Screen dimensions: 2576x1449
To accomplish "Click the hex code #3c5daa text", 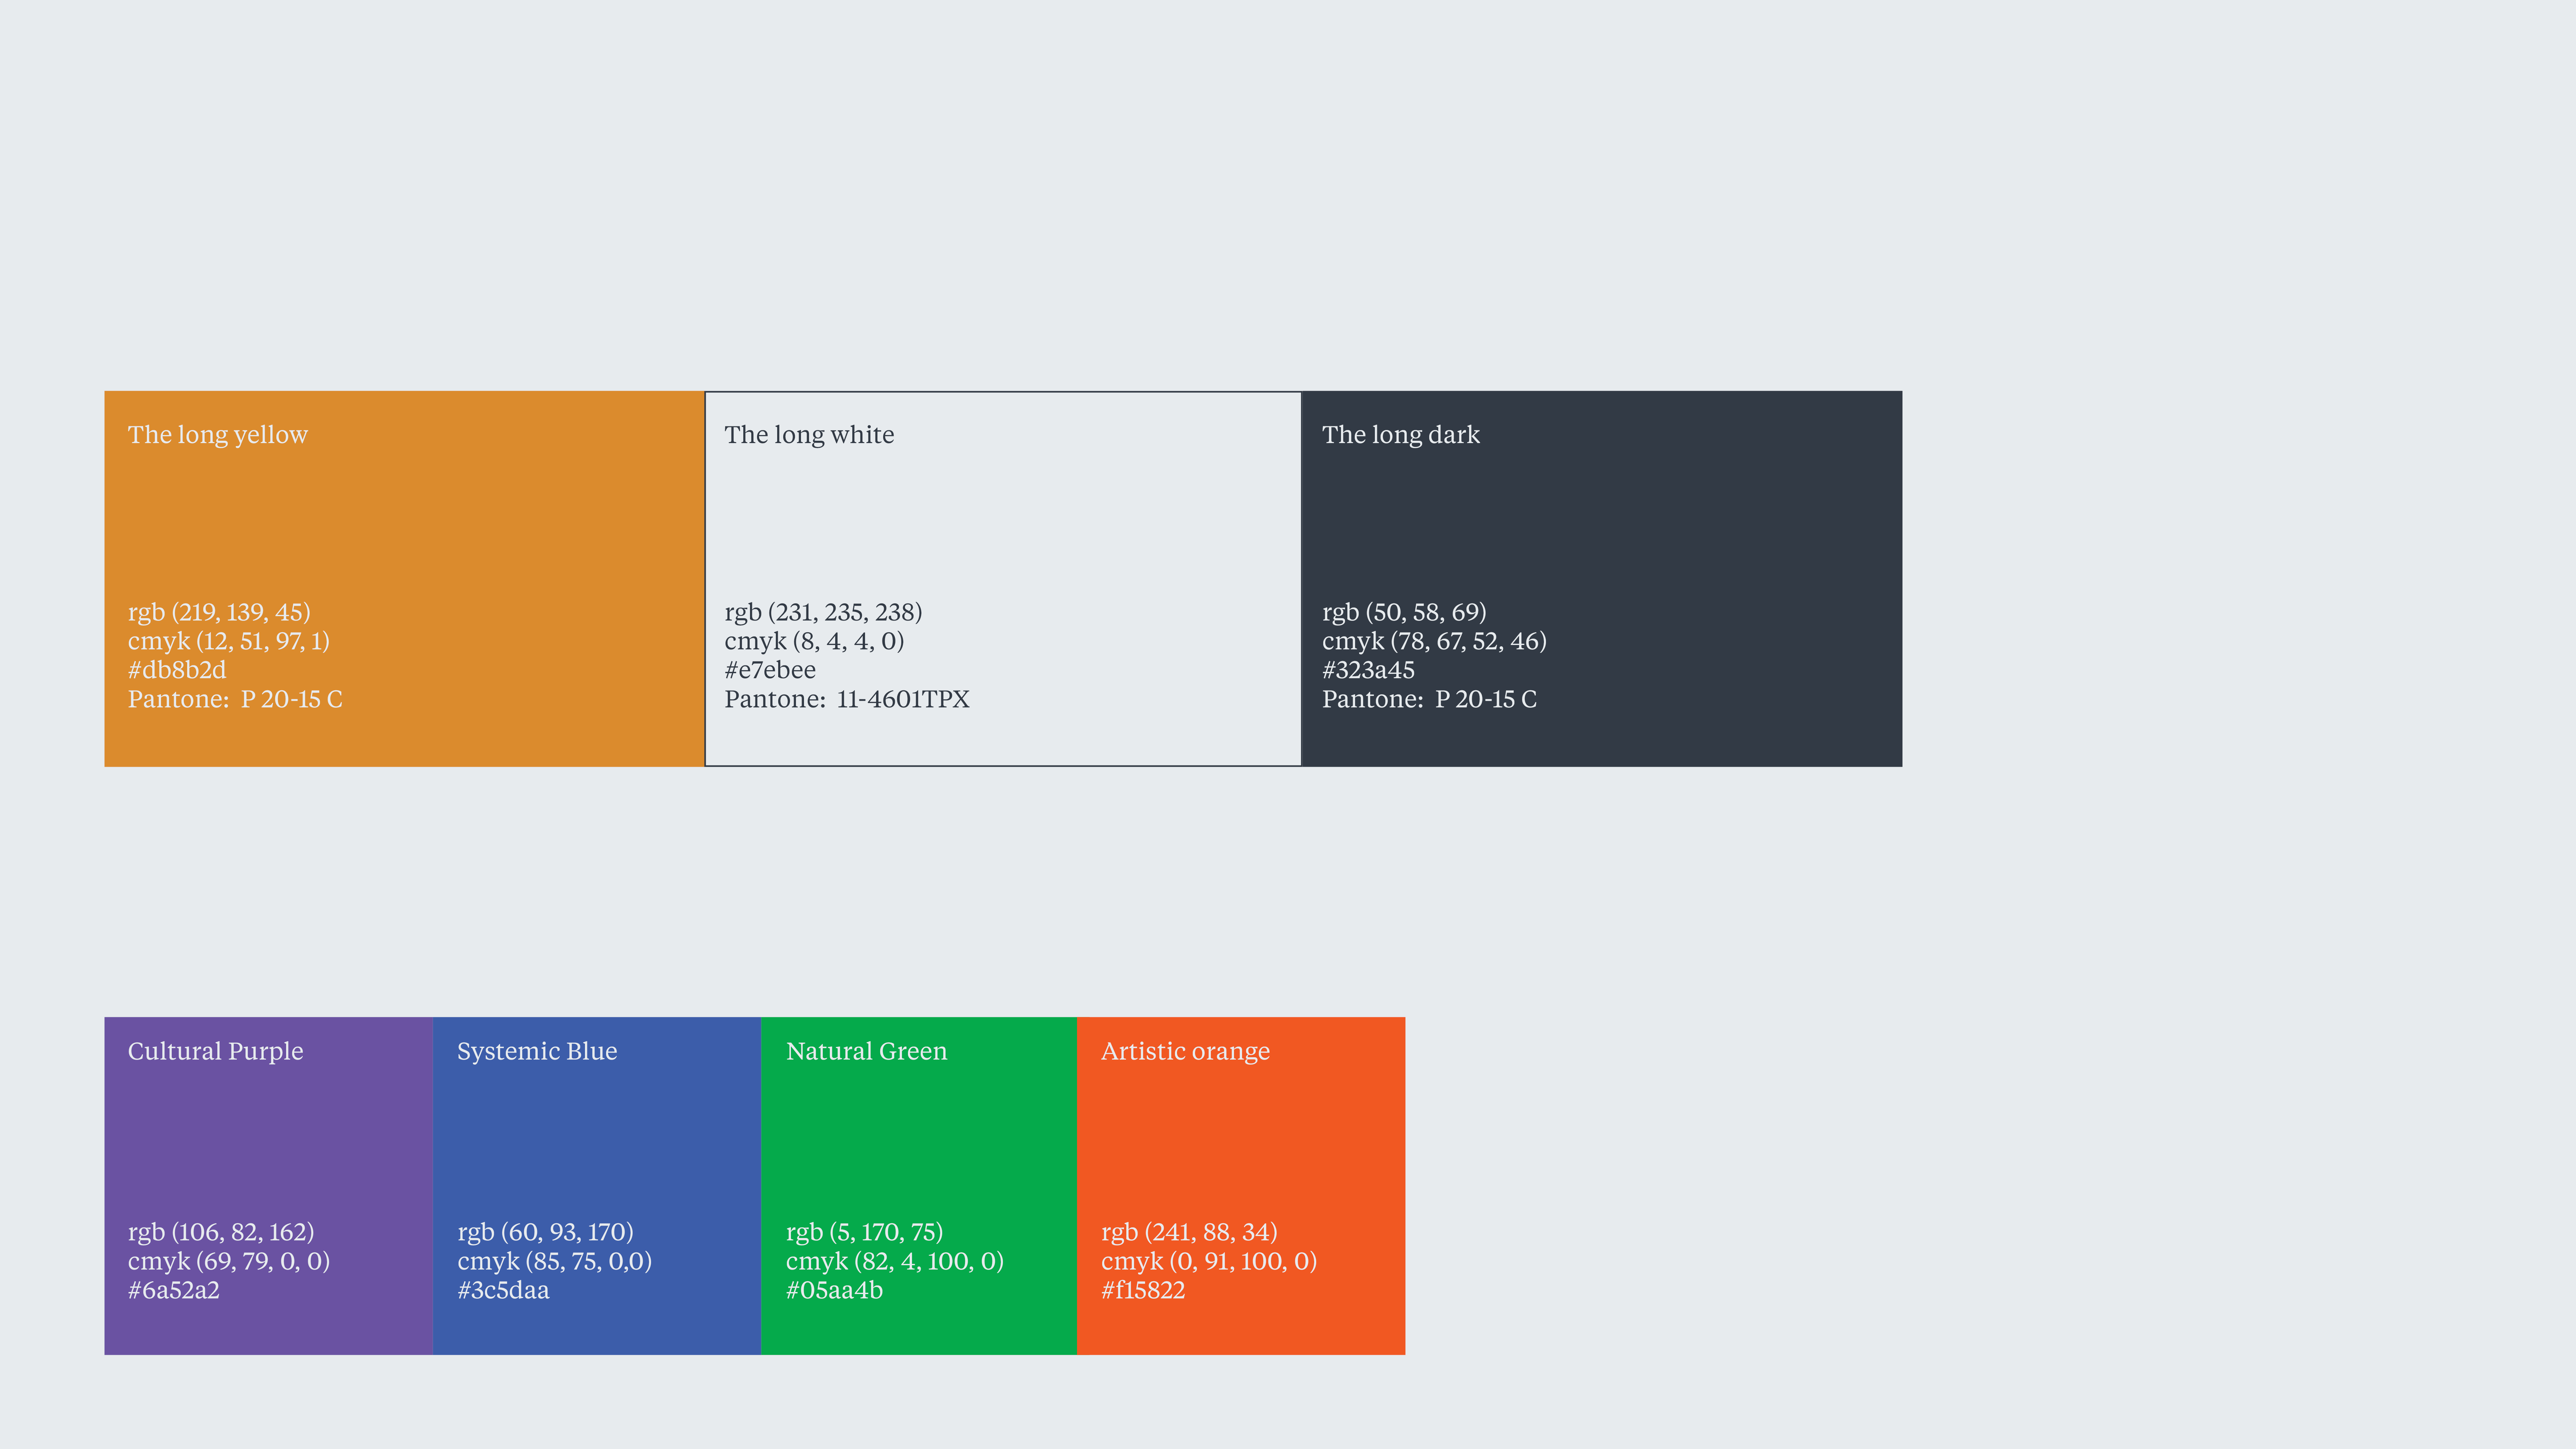I will click(x=503, y=1290).
